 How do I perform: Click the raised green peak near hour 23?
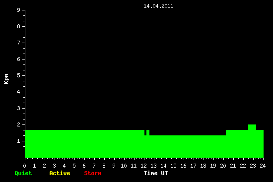coord(252,127)
